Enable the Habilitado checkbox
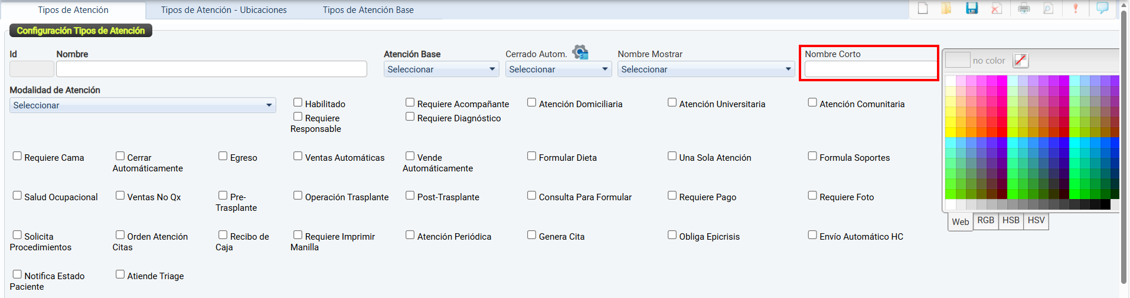This screenshot has height=298, width=1130. coord(298,102)
